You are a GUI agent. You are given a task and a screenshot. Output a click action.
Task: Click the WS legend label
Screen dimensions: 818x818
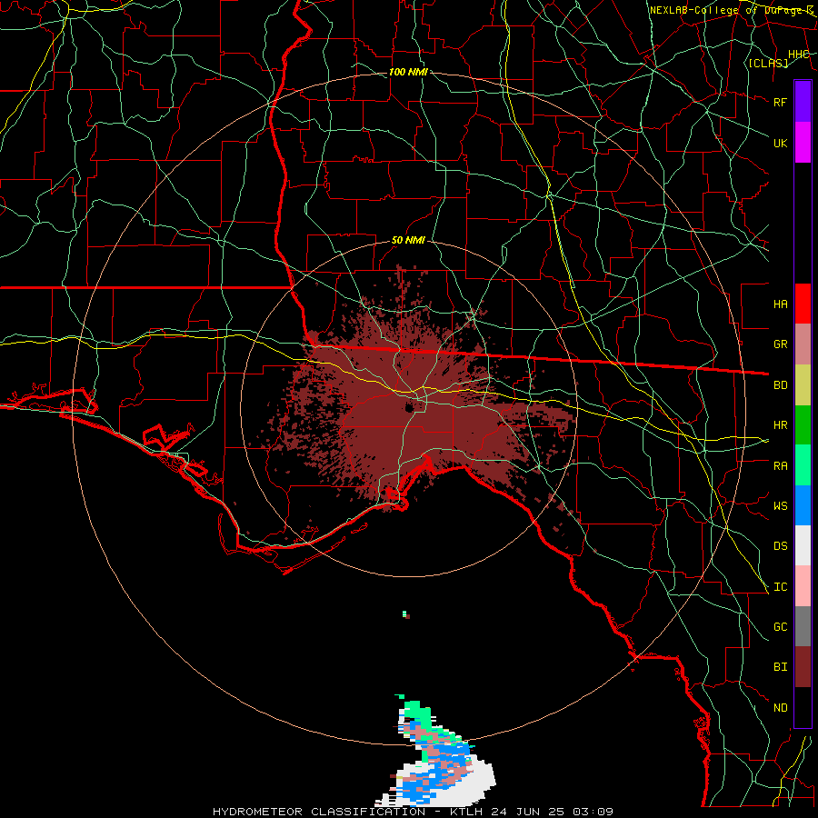(x=780, y=505)
